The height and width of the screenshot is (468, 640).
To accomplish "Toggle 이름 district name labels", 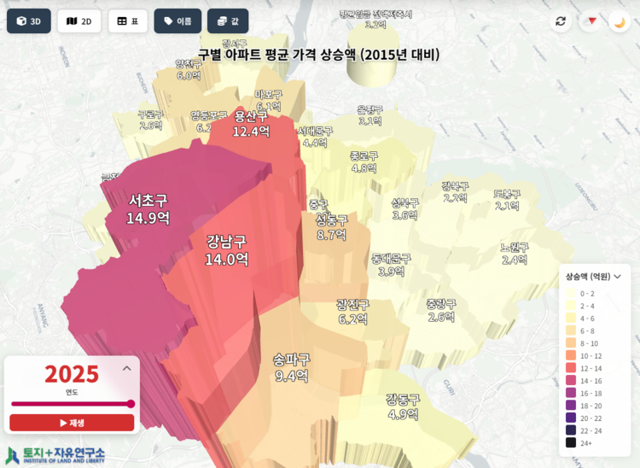I will tap(177, 21).
